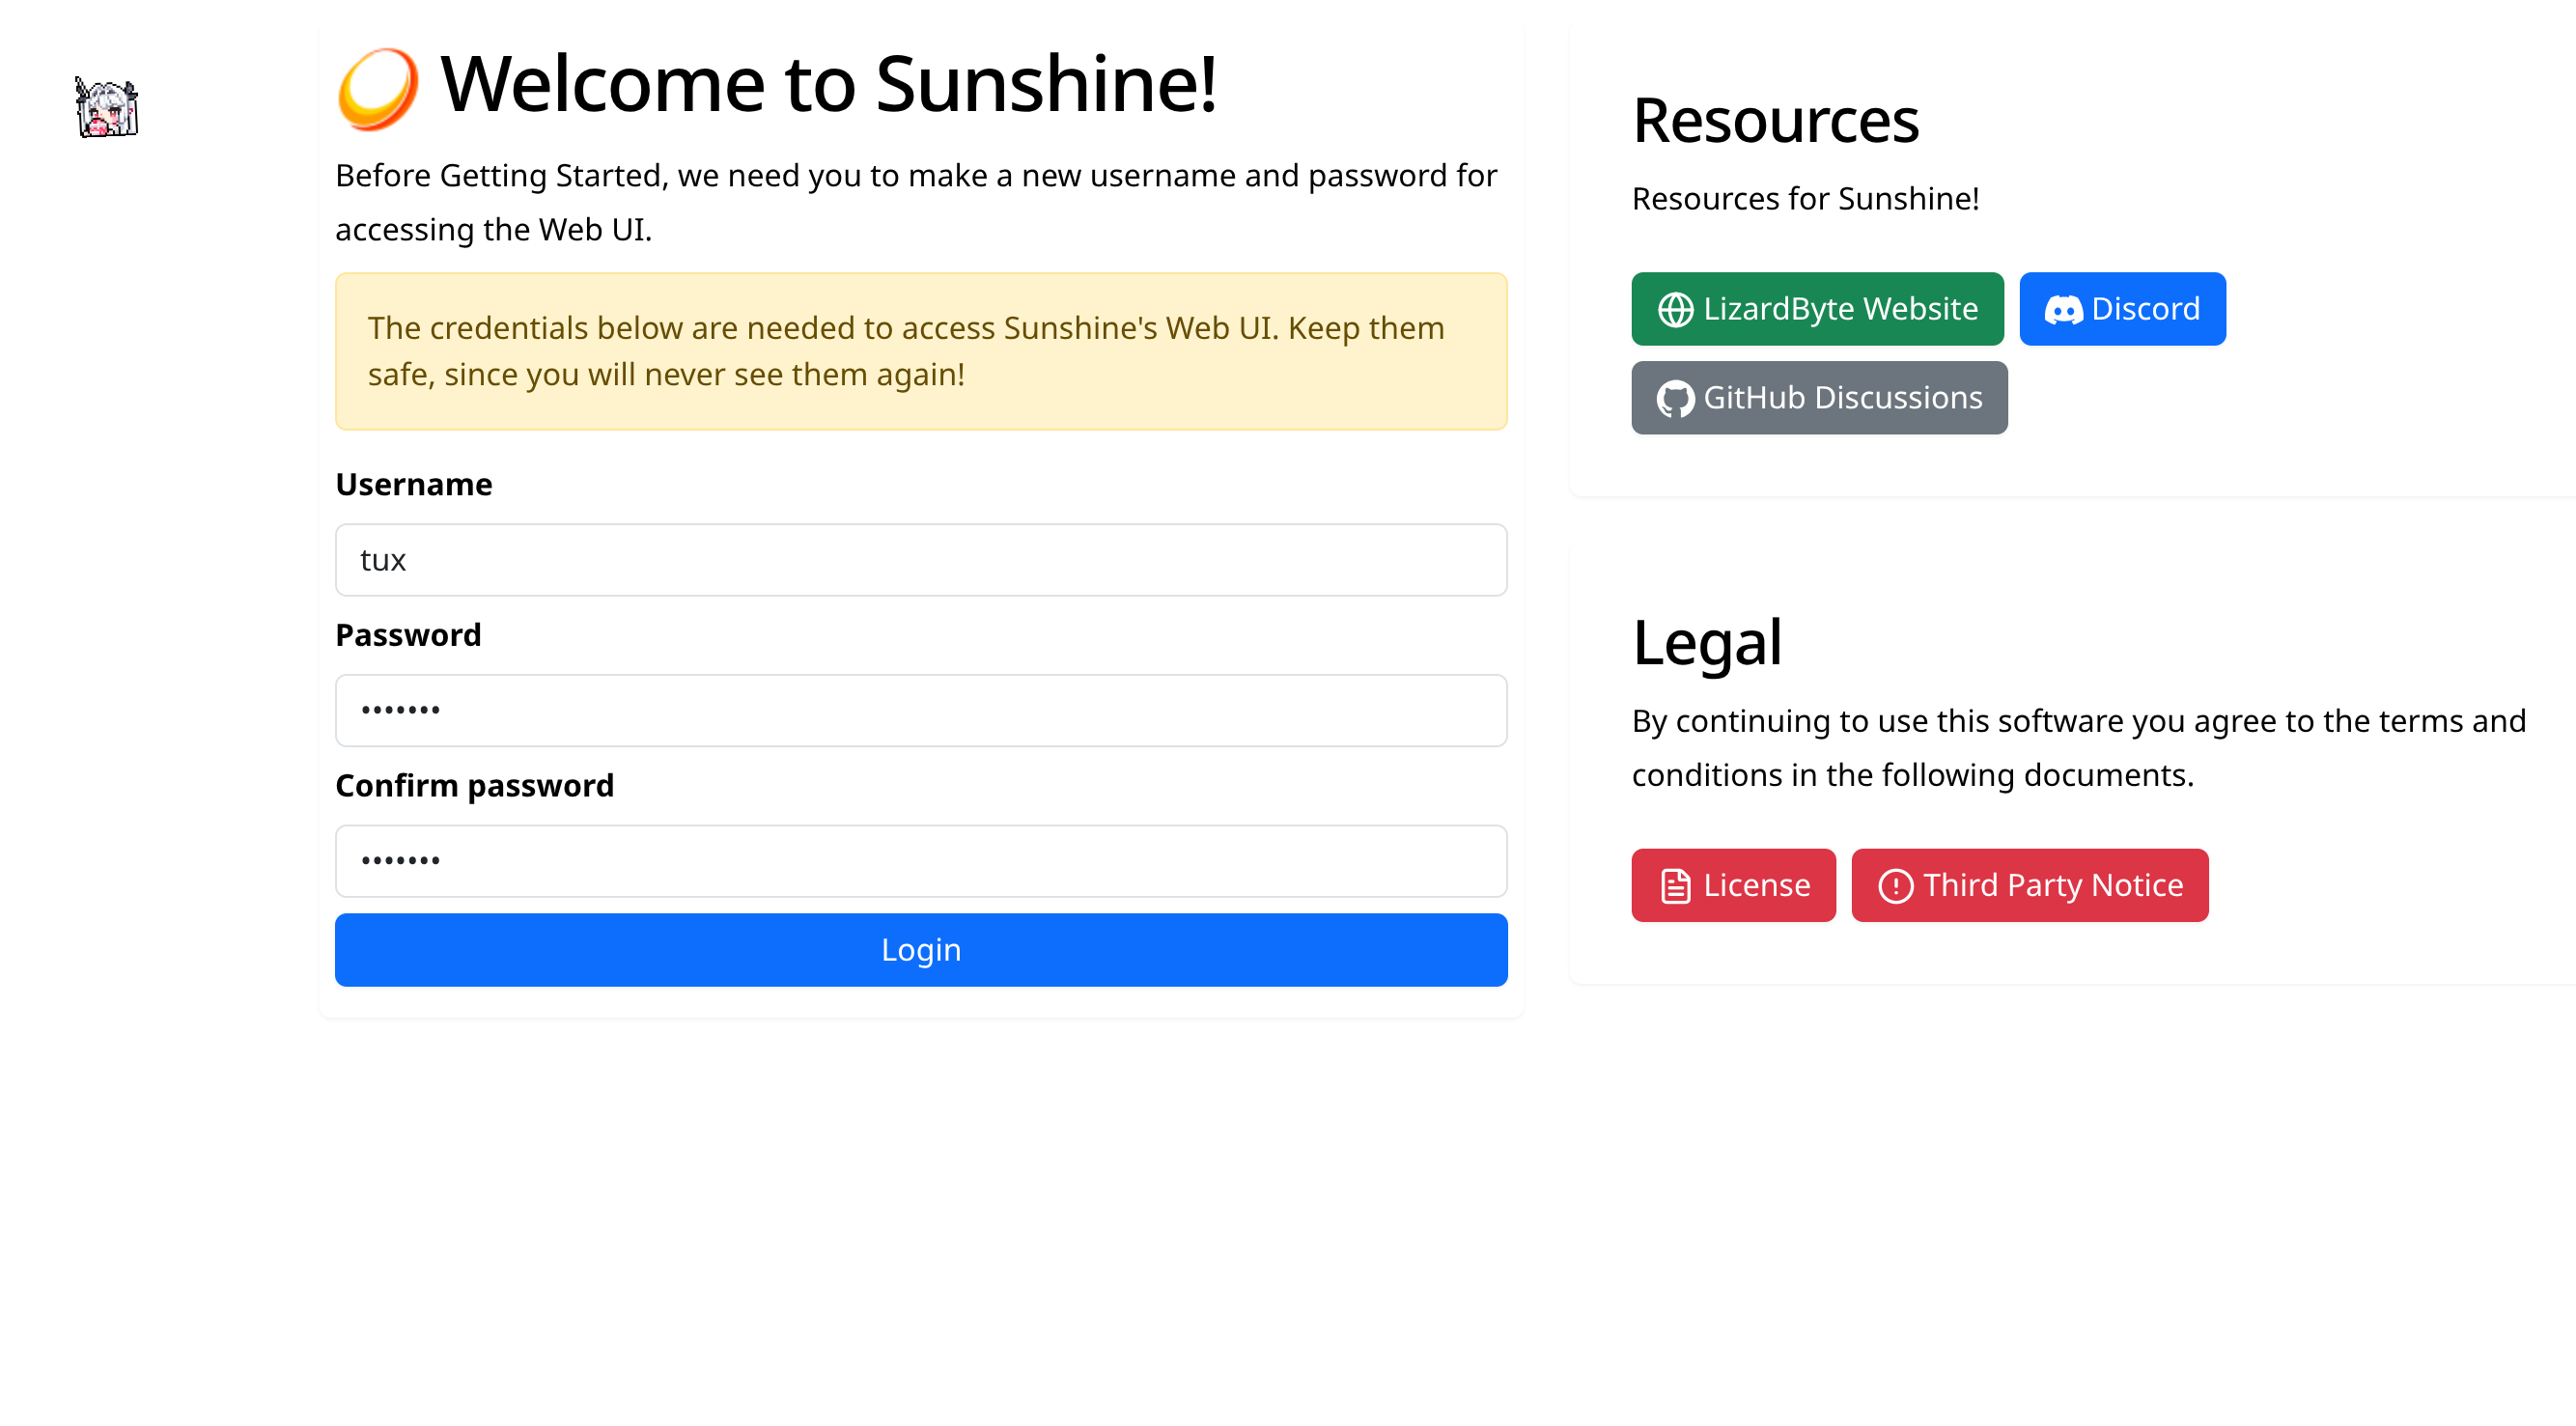
Task: Open the LizardByte Website link
Action: click(x=1817, y=309)
